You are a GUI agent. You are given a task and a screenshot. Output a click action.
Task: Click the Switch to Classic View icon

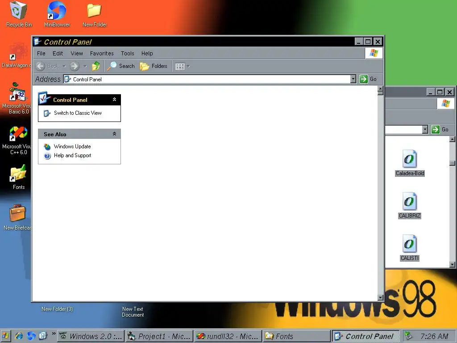click(x=47, y=113)
